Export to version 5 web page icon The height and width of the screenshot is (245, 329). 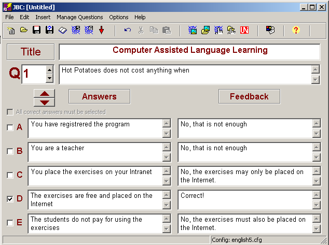click(76, 30)
